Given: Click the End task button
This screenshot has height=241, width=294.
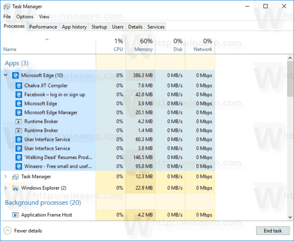Looking at the screenshot, I should [x=273, y=231].
